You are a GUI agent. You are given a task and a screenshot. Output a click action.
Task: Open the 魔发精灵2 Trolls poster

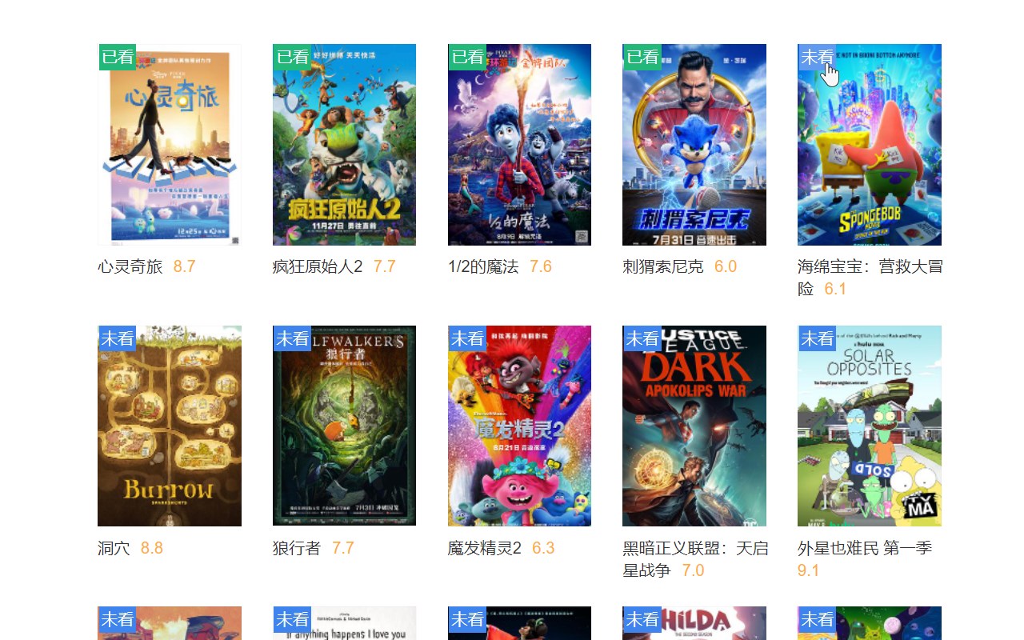click(519, 426)
